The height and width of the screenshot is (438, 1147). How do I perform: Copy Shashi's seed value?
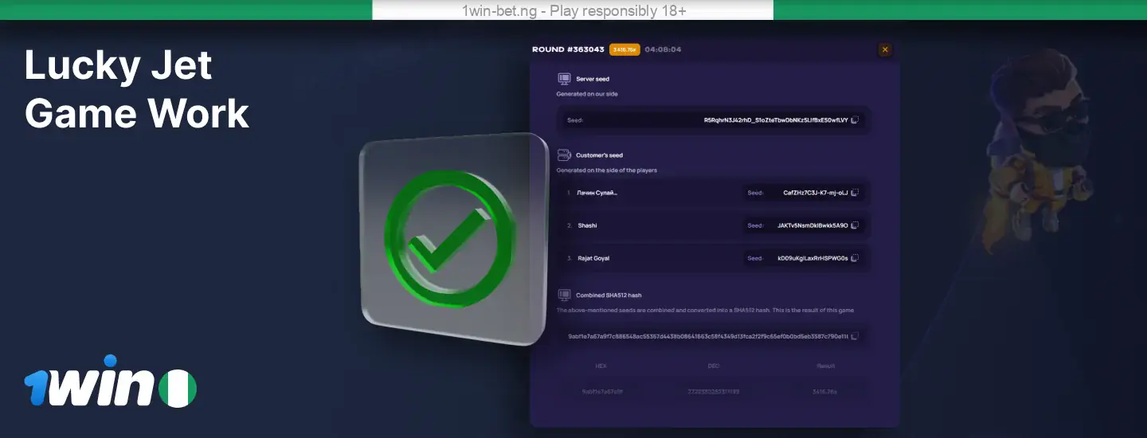pyautogui.click(x=854, y=225)
